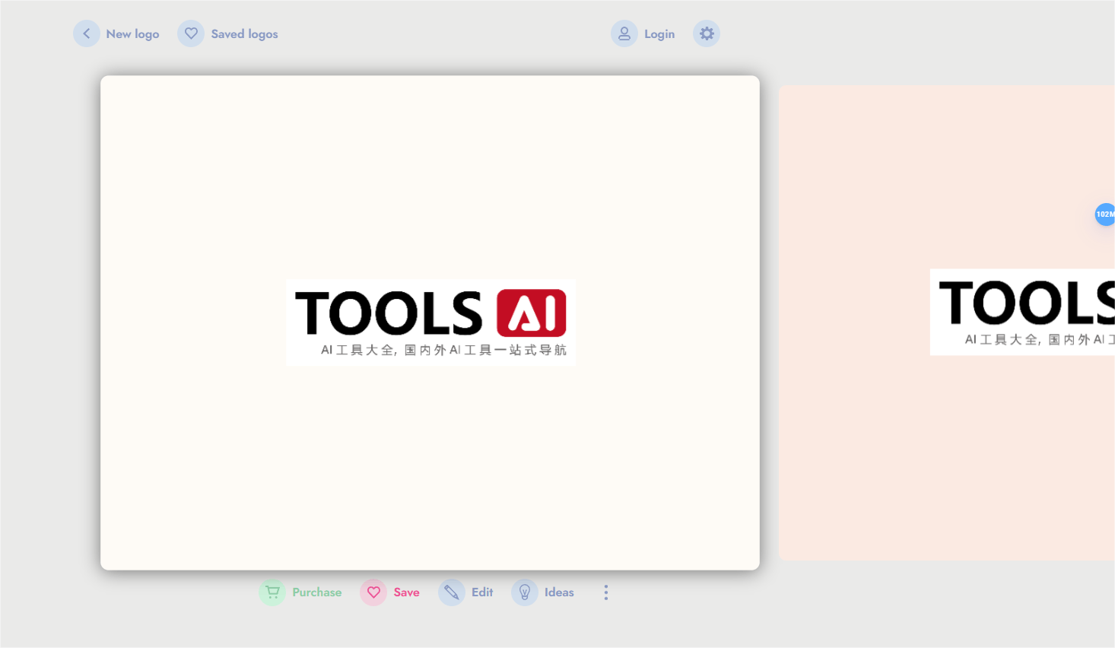Image resolution: width=1115 pixels, height=648 pixels.
Task: Click the green shopping cart icon
Action: (272, 592)
